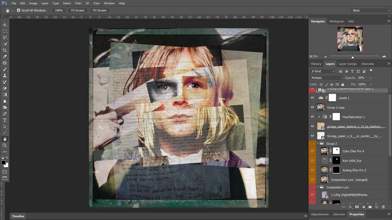The image size is (392, 220).
Task: Hide the Hue/Saturation 1 layer
Action: tap(312, 117)
